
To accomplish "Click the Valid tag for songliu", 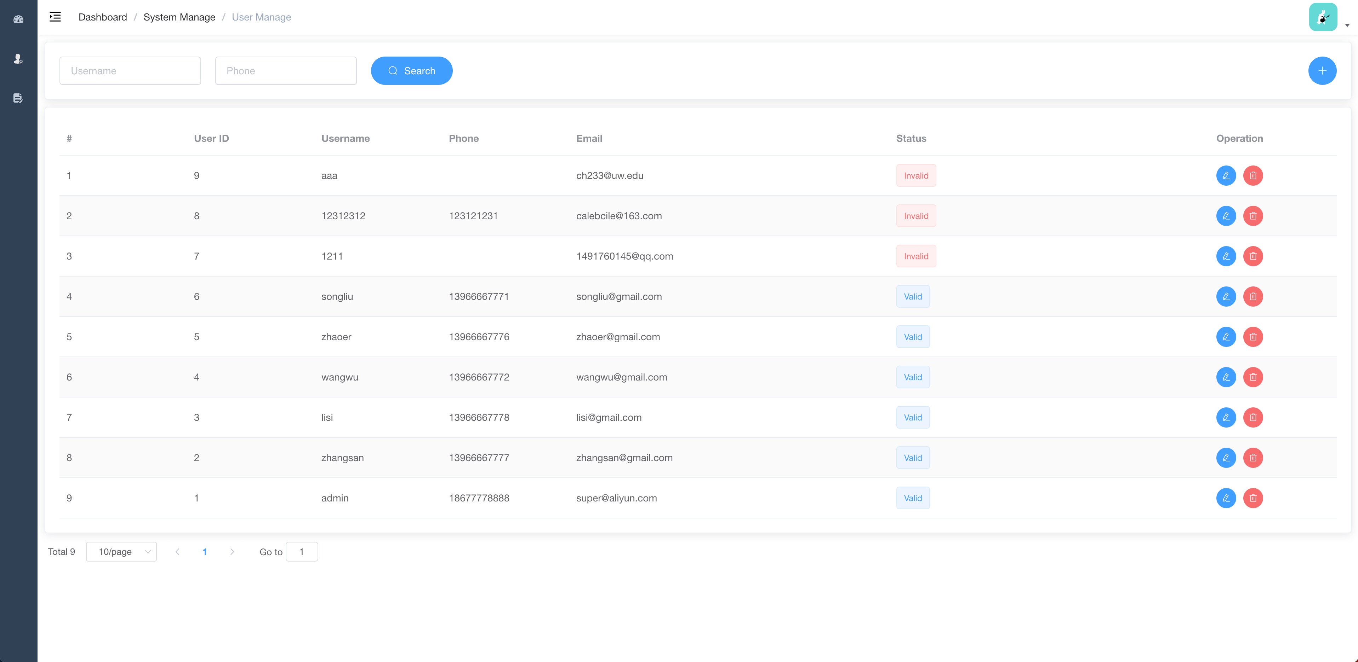I will click(913, 296).
